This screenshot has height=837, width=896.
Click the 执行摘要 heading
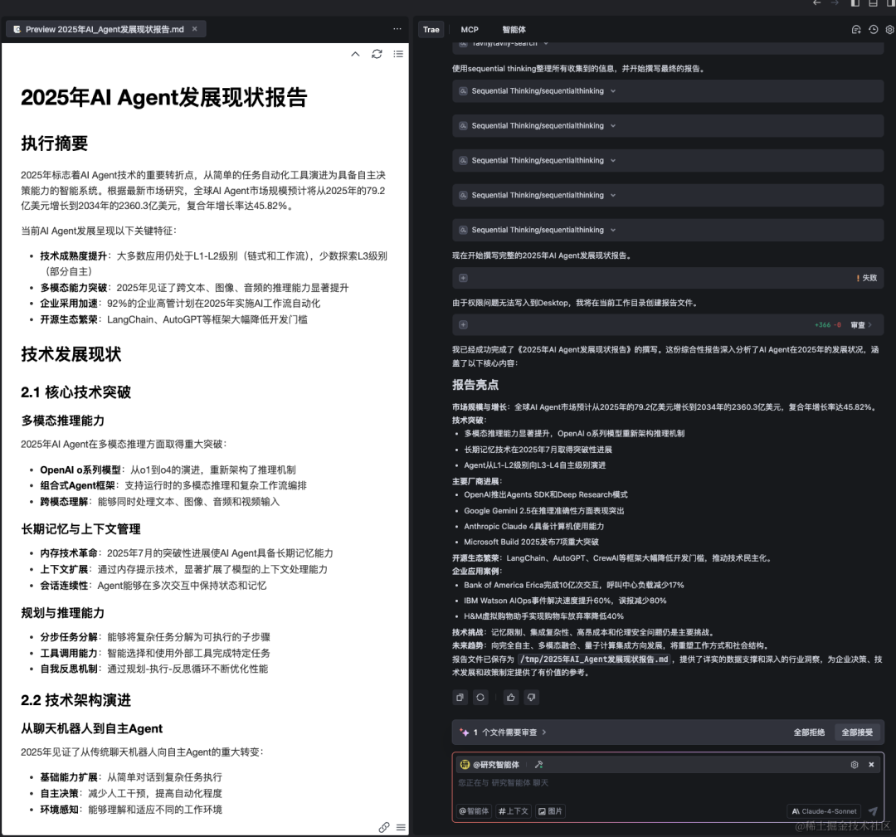[54, 143]
